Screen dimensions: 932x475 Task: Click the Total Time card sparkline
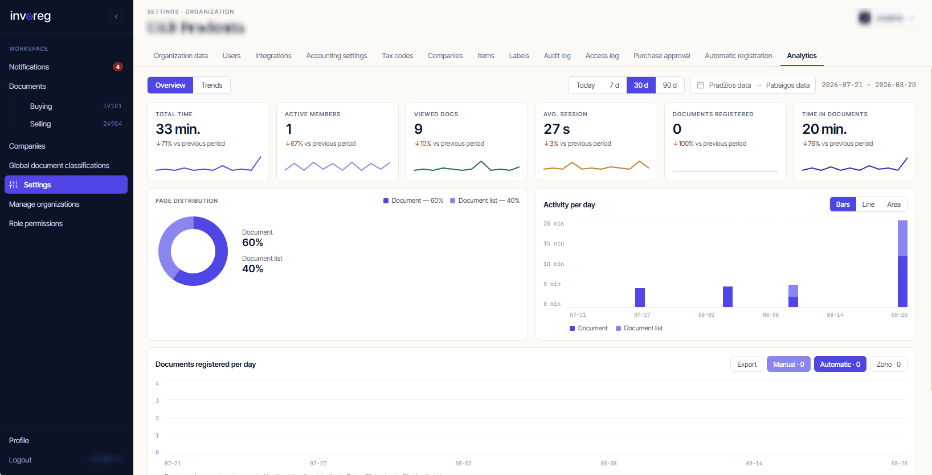[208, 164]
